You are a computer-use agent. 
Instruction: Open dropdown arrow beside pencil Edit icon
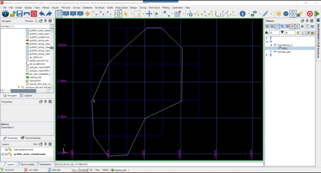point(271,14)
